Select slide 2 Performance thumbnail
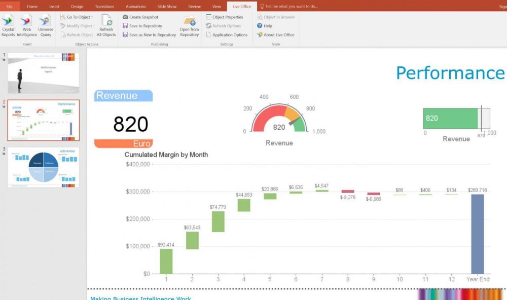Screen dimensions: 507x300 point(43,120)
